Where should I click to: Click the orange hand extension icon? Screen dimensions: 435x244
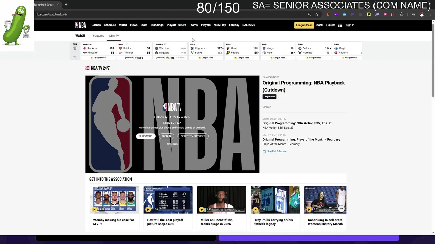(328, 14)
